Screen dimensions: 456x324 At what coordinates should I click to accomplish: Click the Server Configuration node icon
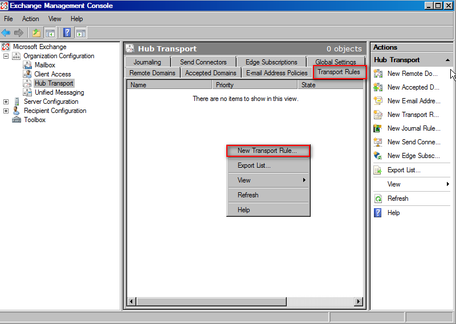(x=17, y=102)
